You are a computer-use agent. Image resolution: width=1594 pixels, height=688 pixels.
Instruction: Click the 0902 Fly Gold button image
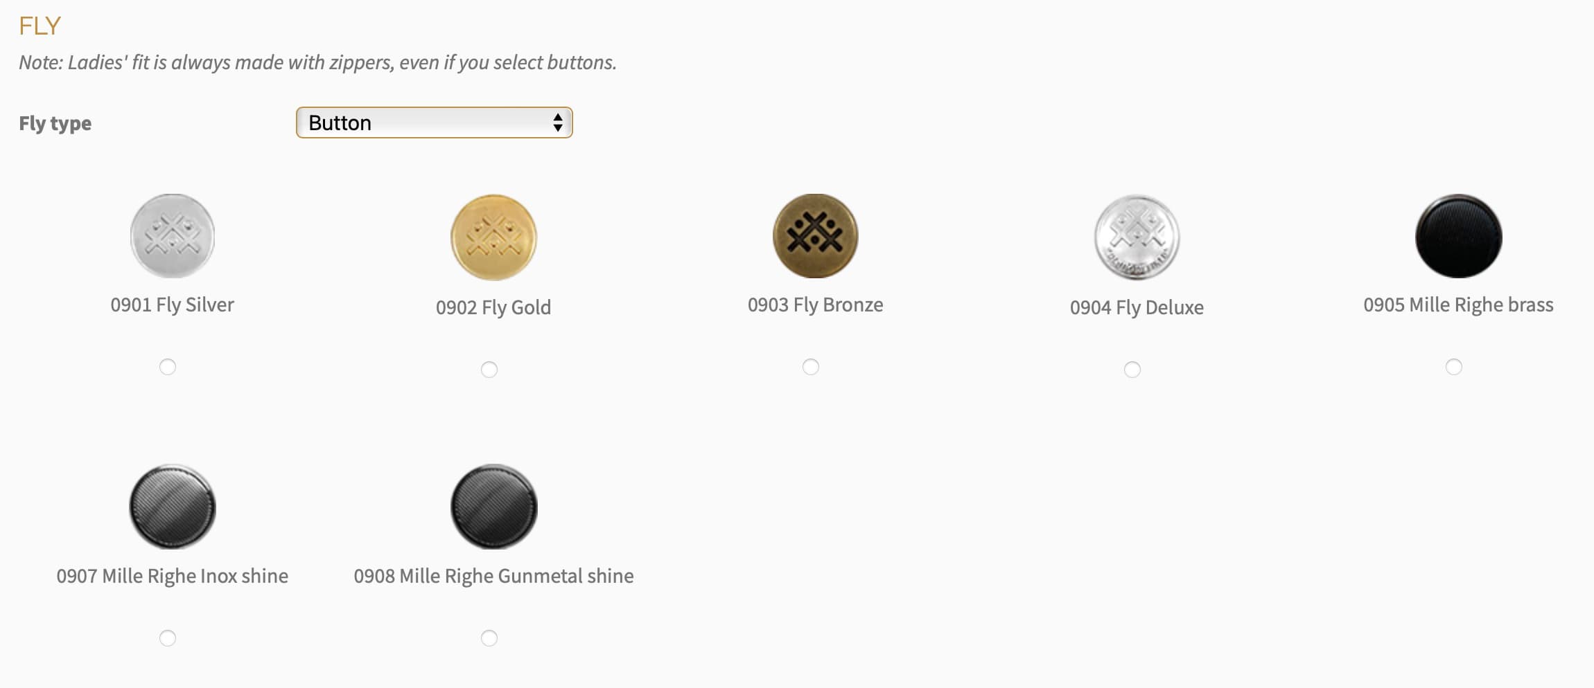pyautogui.click(x=493, y=237)
